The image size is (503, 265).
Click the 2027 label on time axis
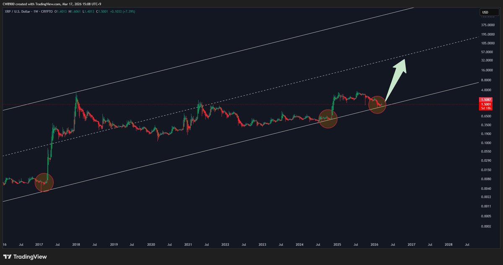tap(411, 244)
